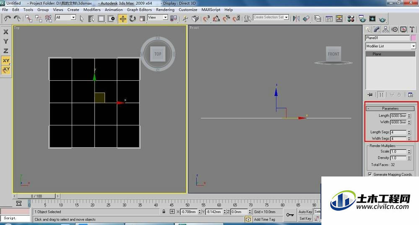Click the Use Pivot Point Center icon

174,18
